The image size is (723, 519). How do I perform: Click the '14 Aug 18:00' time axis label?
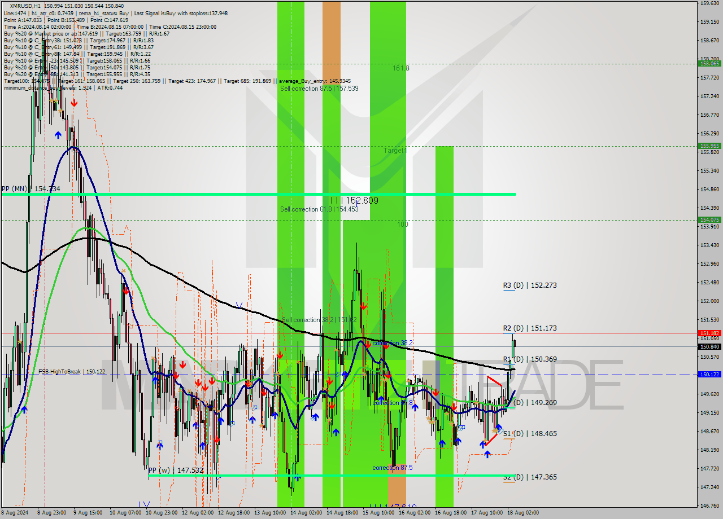tap(341, 513)
